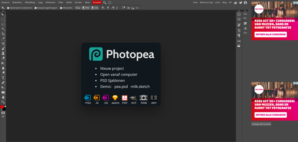Select the Spot Healing Brush tool
The width and height of the screenshot is (298, 142).
(3, 44)
